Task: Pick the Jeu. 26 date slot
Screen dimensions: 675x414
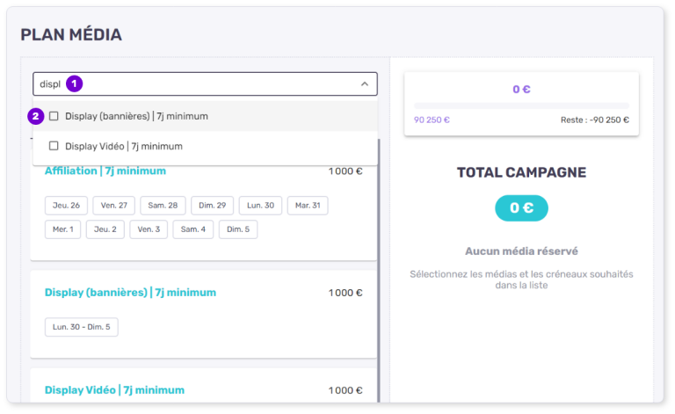Action: (66, 206)
